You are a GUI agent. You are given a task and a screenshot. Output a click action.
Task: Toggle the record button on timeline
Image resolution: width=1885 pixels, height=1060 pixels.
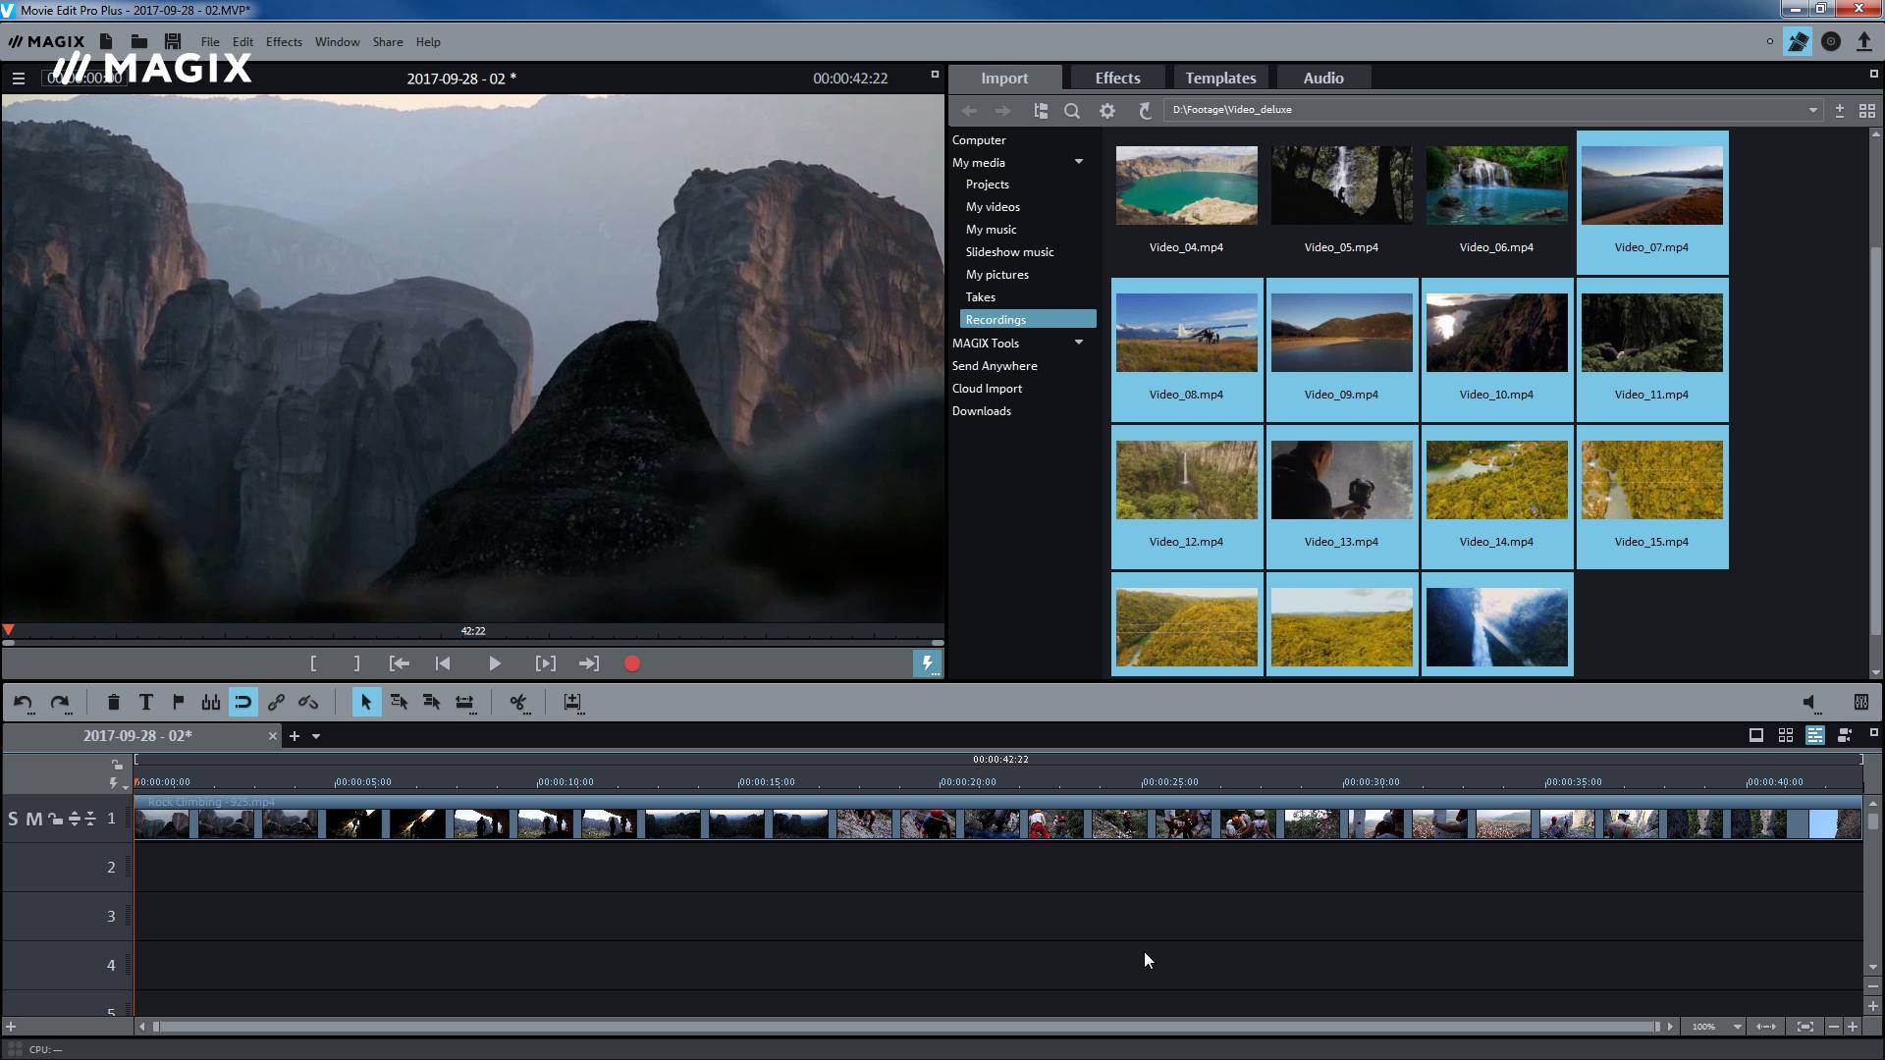633,662
